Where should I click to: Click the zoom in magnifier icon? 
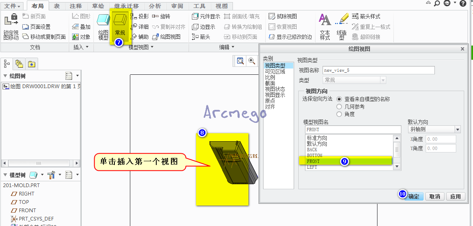251,61
